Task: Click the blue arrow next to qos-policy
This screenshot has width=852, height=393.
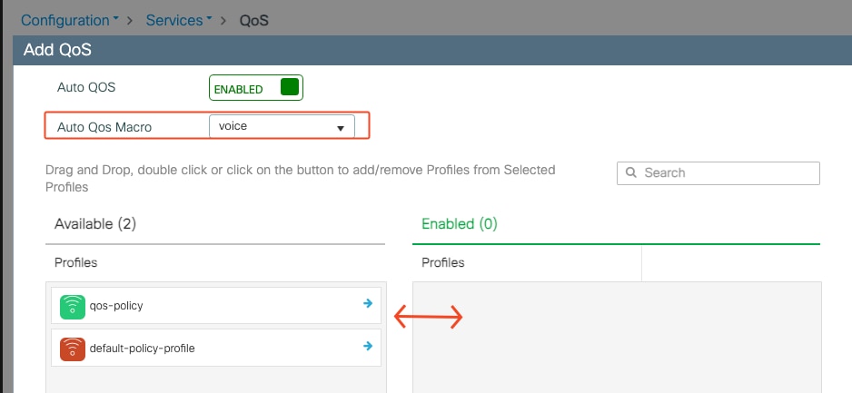Action: (x=368, y=303)
